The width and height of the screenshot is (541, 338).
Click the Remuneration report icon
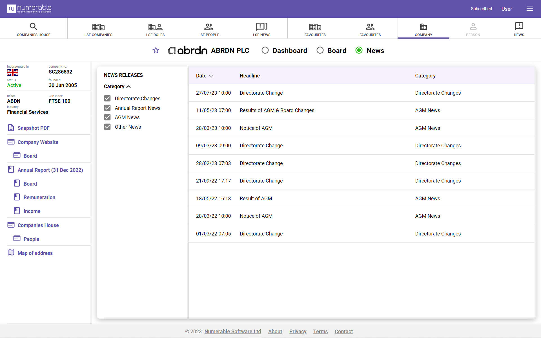click(17, 197)
